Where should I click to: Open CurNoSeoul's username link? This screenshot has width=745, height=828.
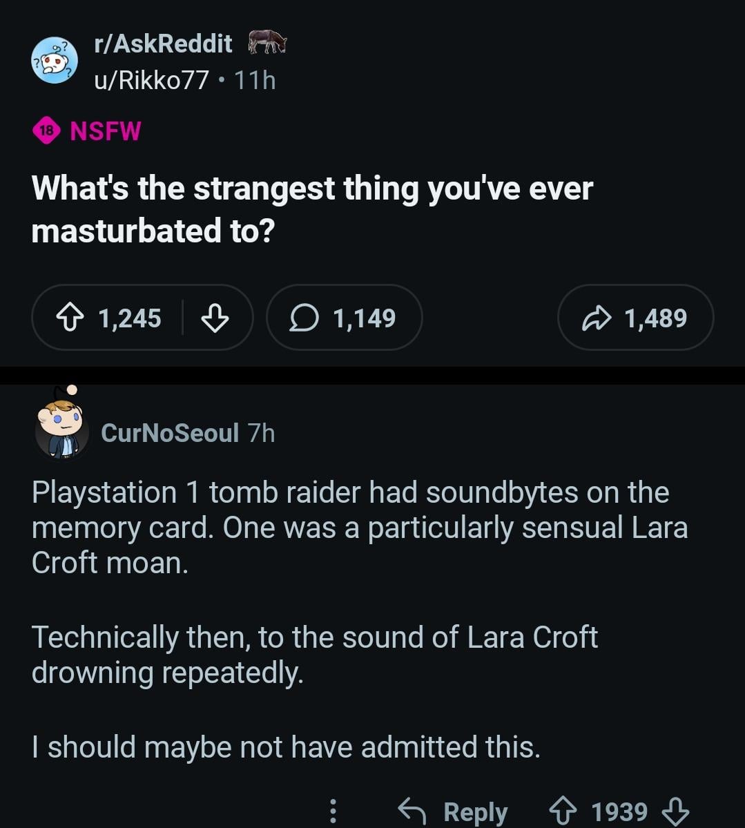[170, 433]
